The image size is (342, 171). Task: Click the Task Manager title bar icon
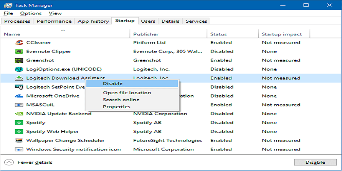[x=8, y=5]
